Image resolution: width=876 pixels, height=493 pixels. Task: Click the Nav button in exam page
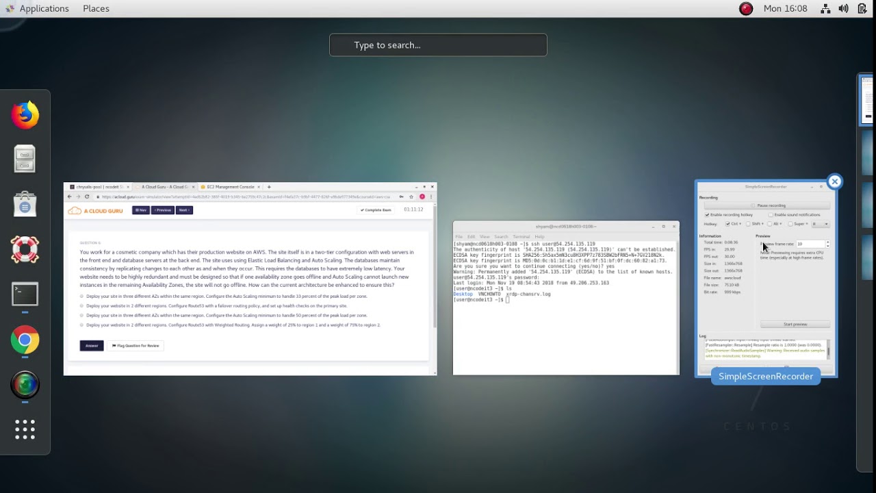click(140, 210)
